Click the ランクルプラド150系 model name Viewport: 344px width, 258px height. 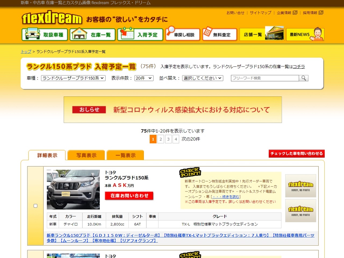127,178
